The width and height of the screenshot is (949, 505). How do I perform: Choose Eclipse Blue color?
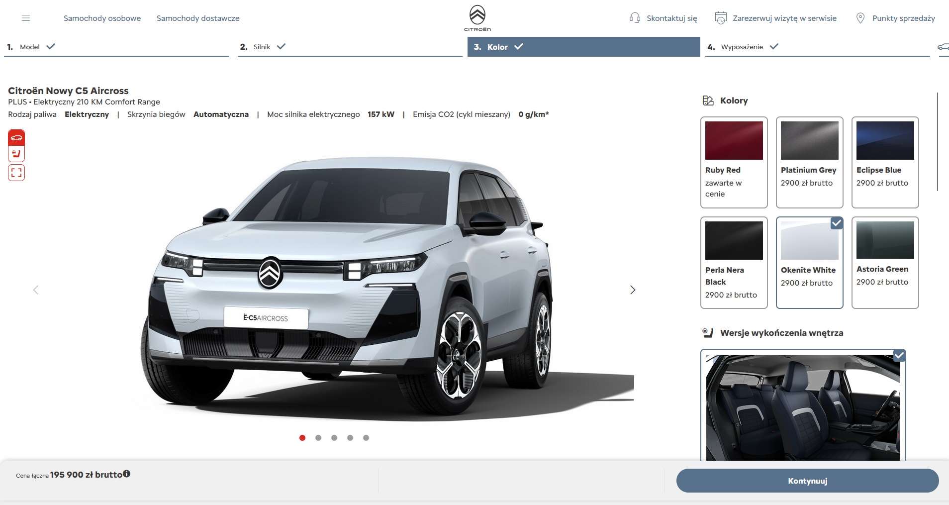pyautogui.click(x=885, y=162)
